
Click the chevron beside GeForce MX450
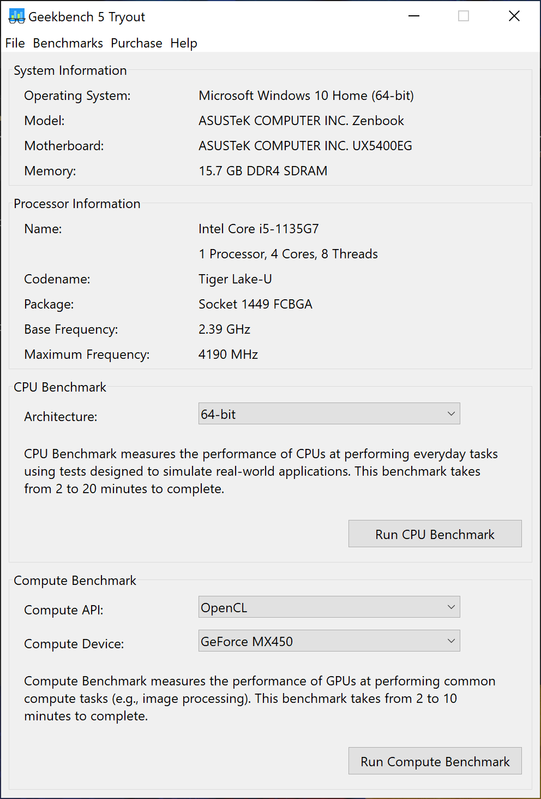[450, 641]
